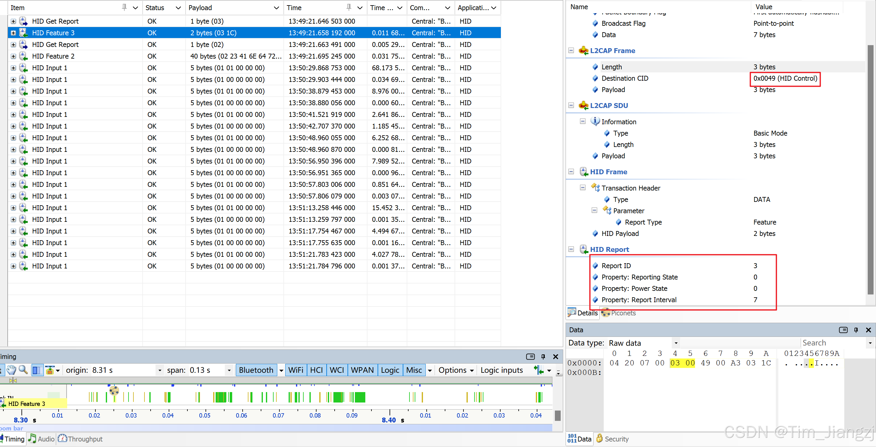
Task: Click the pin icon in Time column header
Action: click(x=349, y=7)
